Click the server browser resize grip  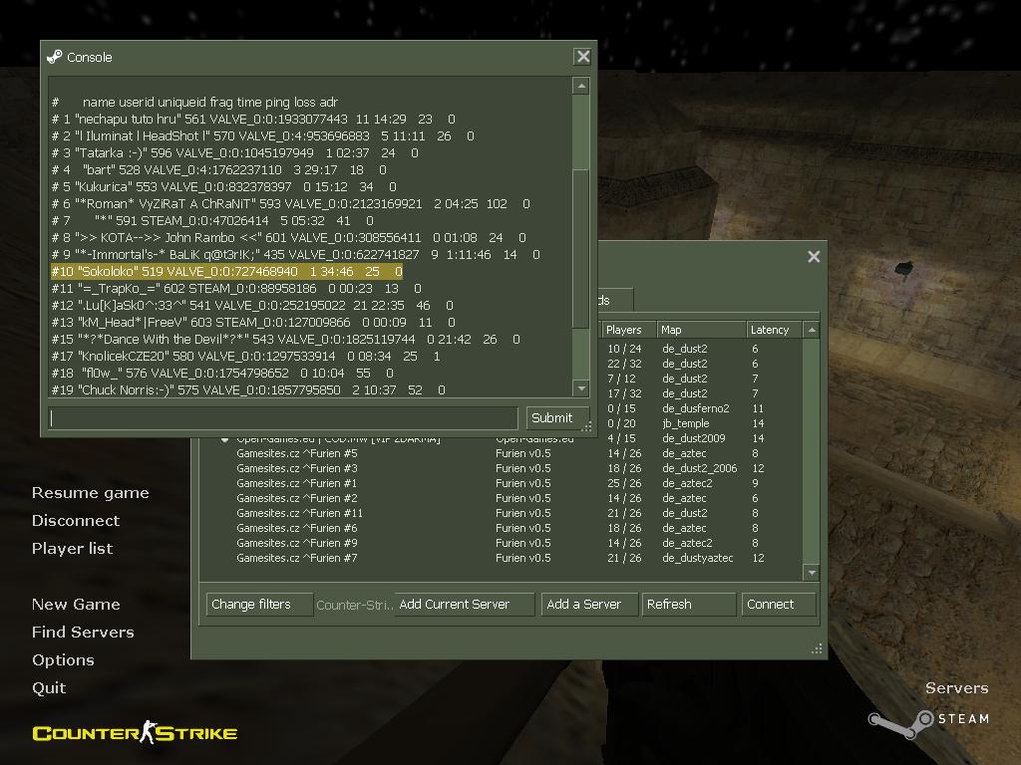tap(817, 648)
